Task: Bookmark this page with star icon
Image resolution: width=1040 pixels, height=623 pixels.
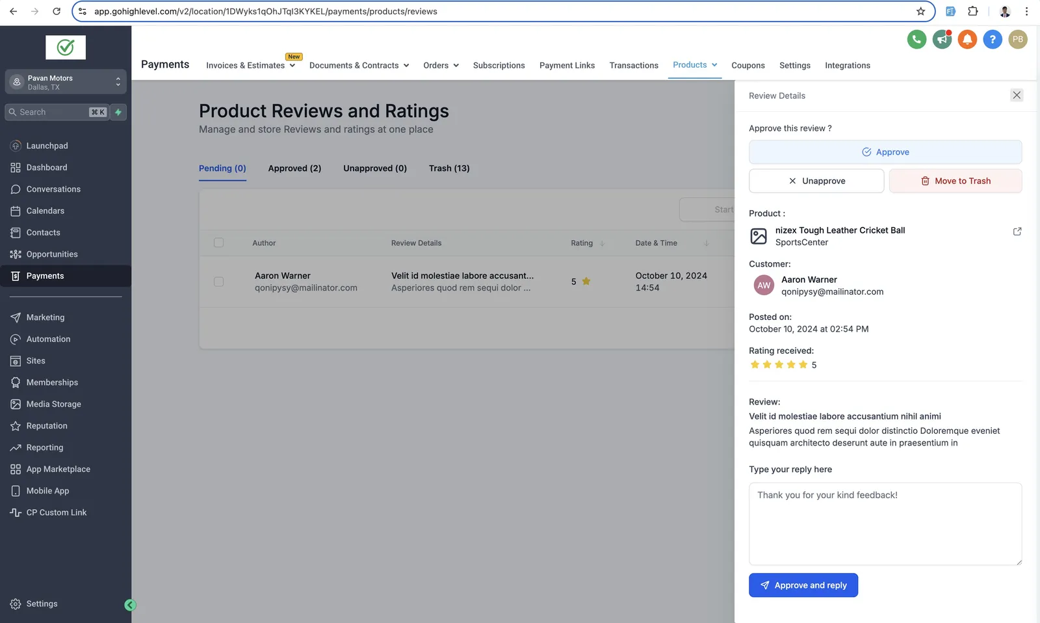Action: point(920,11)
